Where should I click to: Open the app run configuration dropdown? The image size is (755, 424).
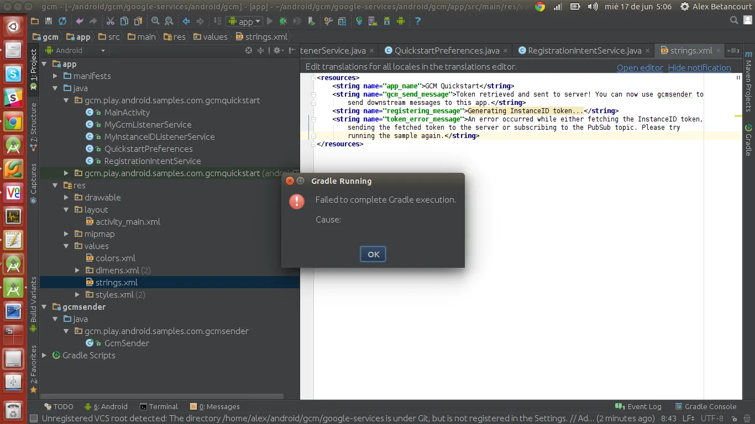tap(244, 22)
